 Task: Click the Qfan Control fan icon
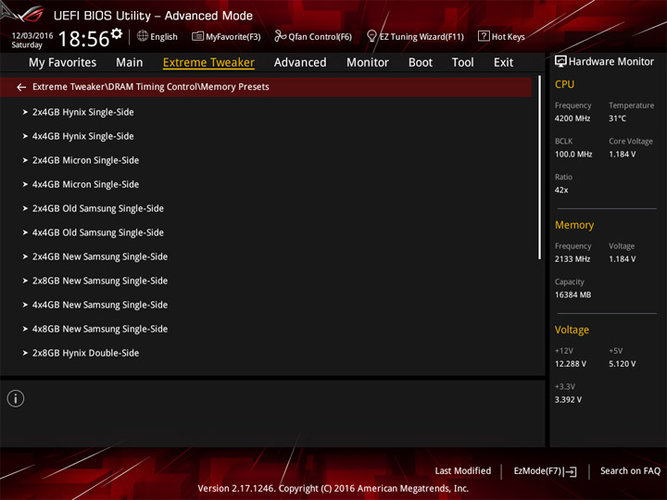280,36
